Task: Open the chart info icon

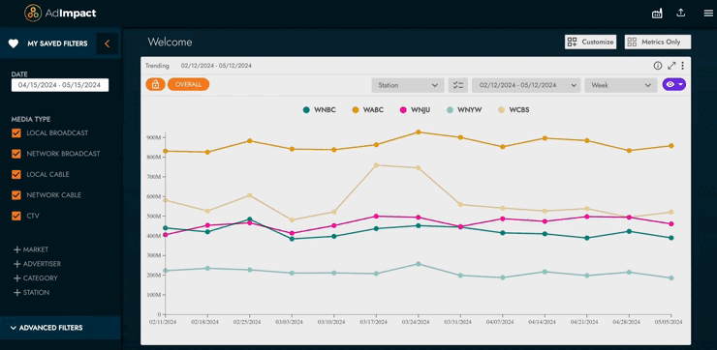Action: 658,66
